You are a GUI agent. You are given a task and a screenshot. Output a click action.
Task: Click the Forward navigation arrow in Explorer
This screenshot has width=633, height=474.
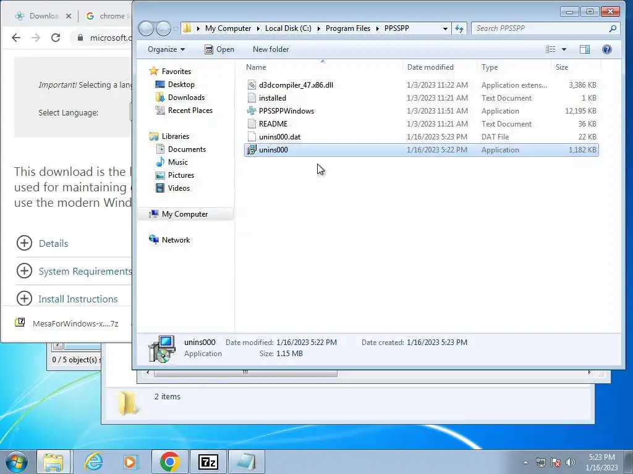point(163,28)
